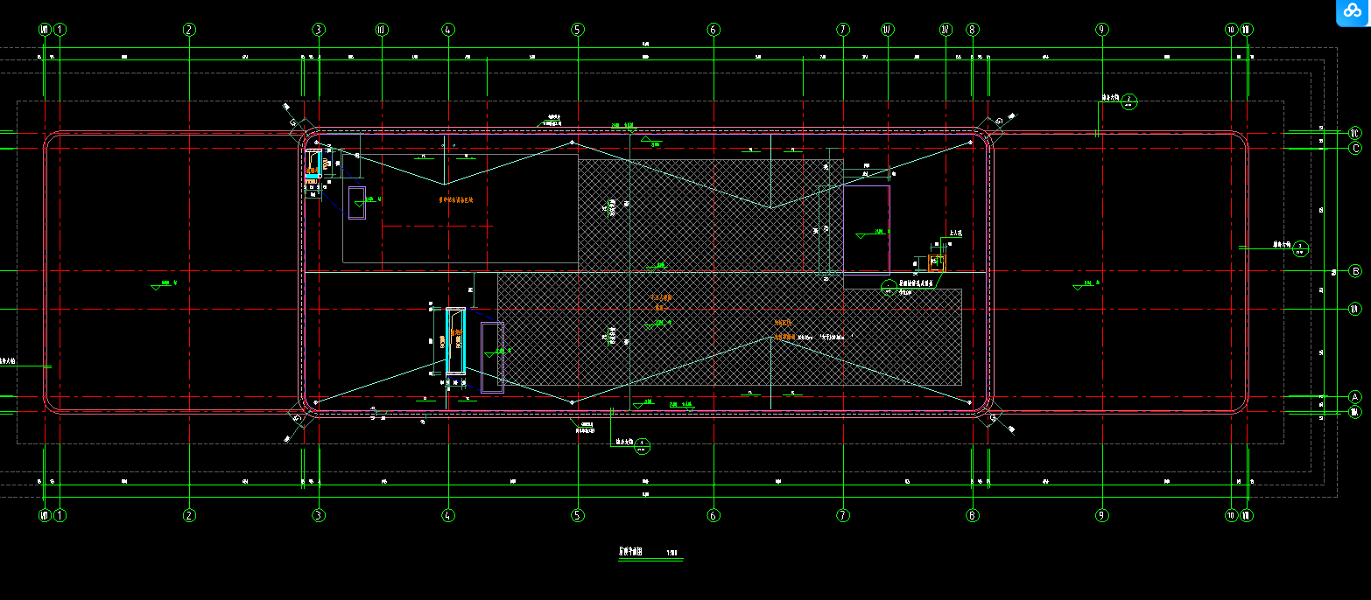Select the orange box symbol near axis 8
This screenshot has width=1371, height=600.
(x=936, y=262)
